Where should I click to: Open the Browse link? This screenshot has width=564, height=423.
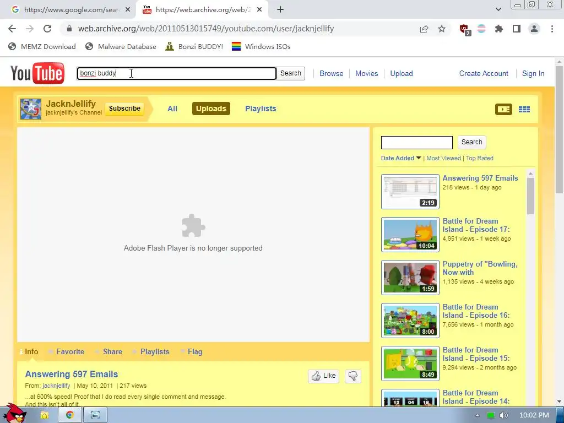pyautogui.click(x=331, y=73)
